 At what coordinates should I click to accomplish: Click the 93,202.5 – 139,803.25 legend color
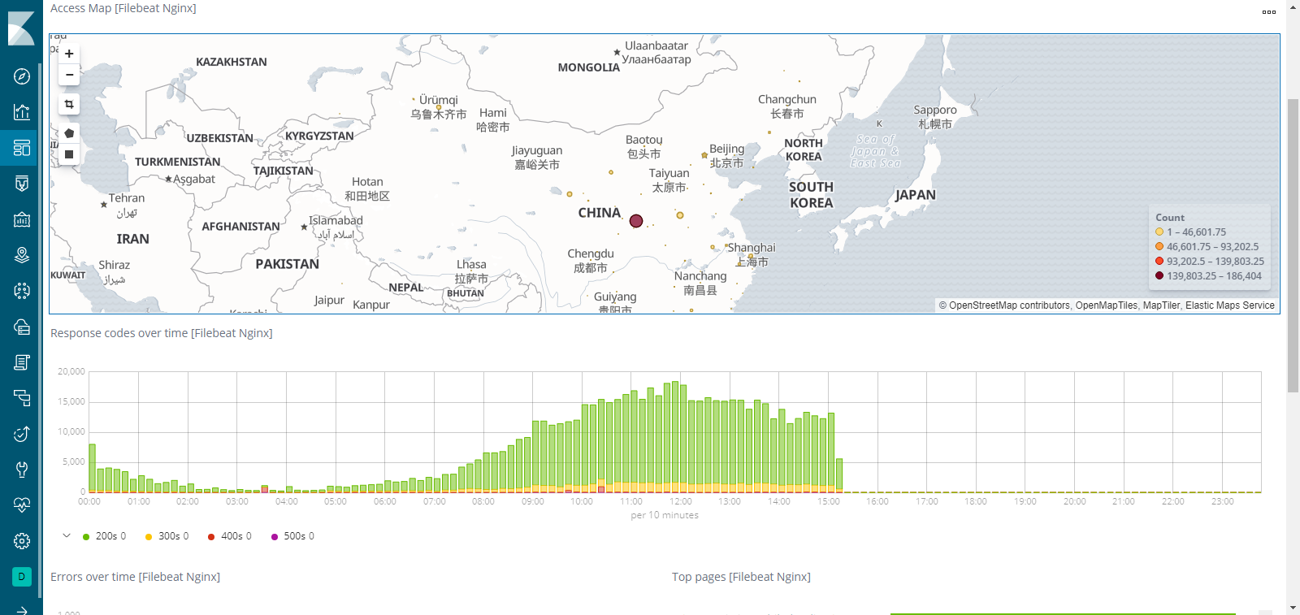(1159, 261)
